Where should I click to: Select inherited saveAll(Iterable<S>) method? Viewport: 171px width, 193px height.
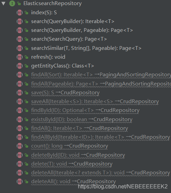point(95,101)
